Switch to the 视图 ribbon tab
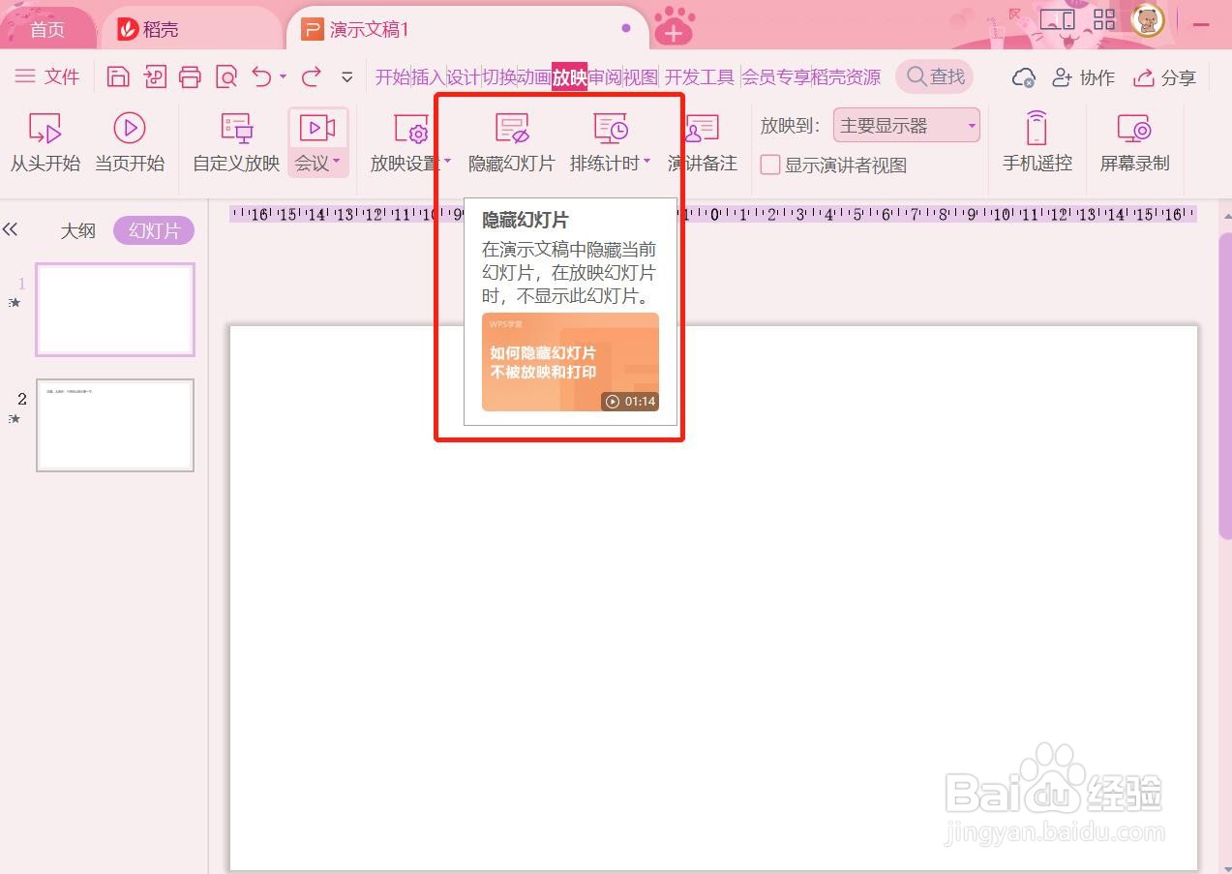 coord(641,77)
